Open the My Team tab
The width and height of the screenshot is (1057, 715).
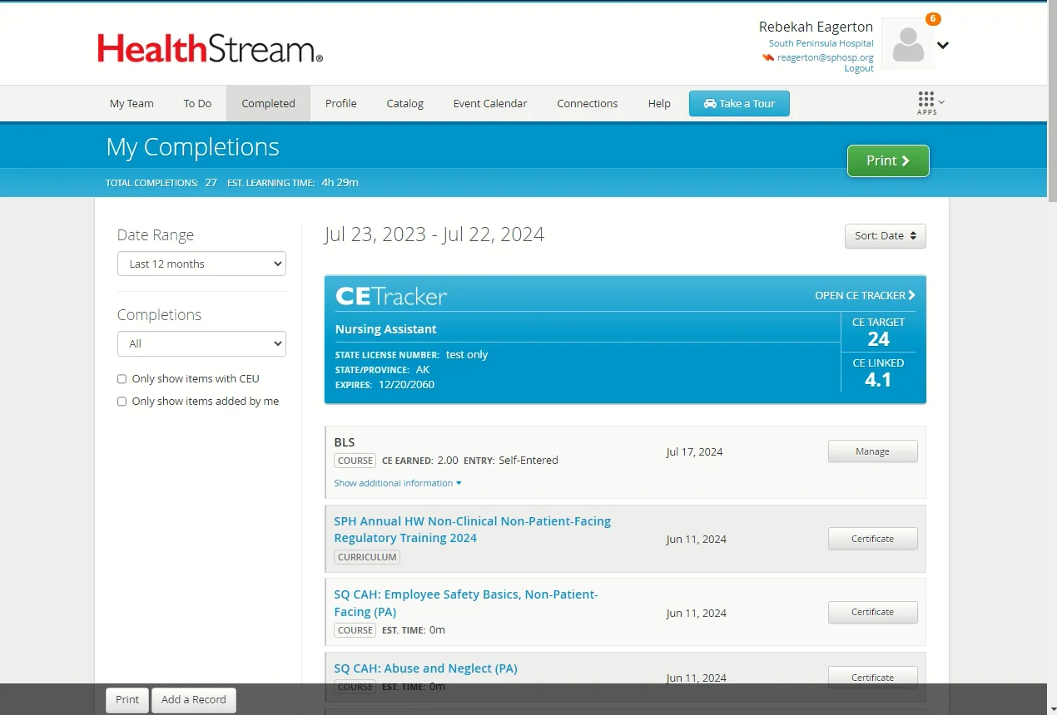point(132,104)
